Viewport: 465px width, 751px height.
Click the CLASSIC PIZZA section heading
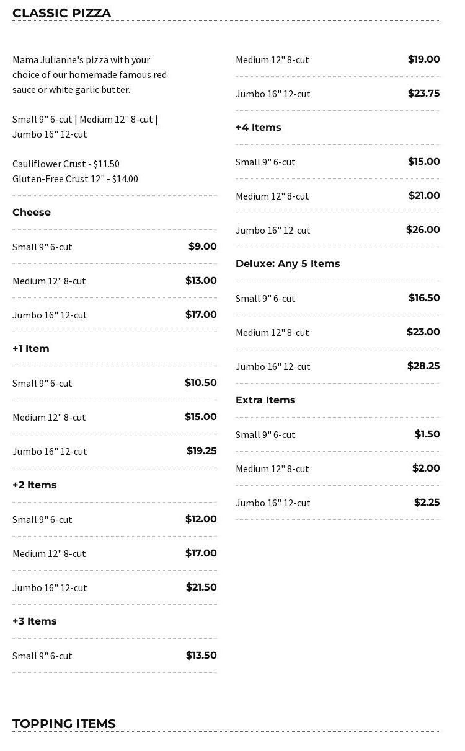coord(61,13)
